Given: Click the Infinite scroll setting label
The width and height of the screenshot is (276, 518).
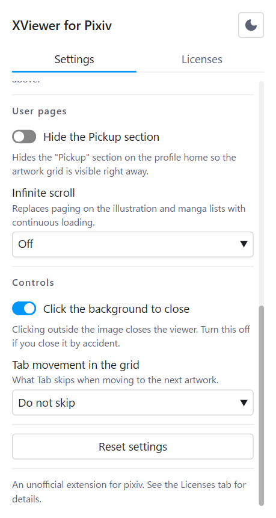Looking at the screenshot, I should coord(43,193).
